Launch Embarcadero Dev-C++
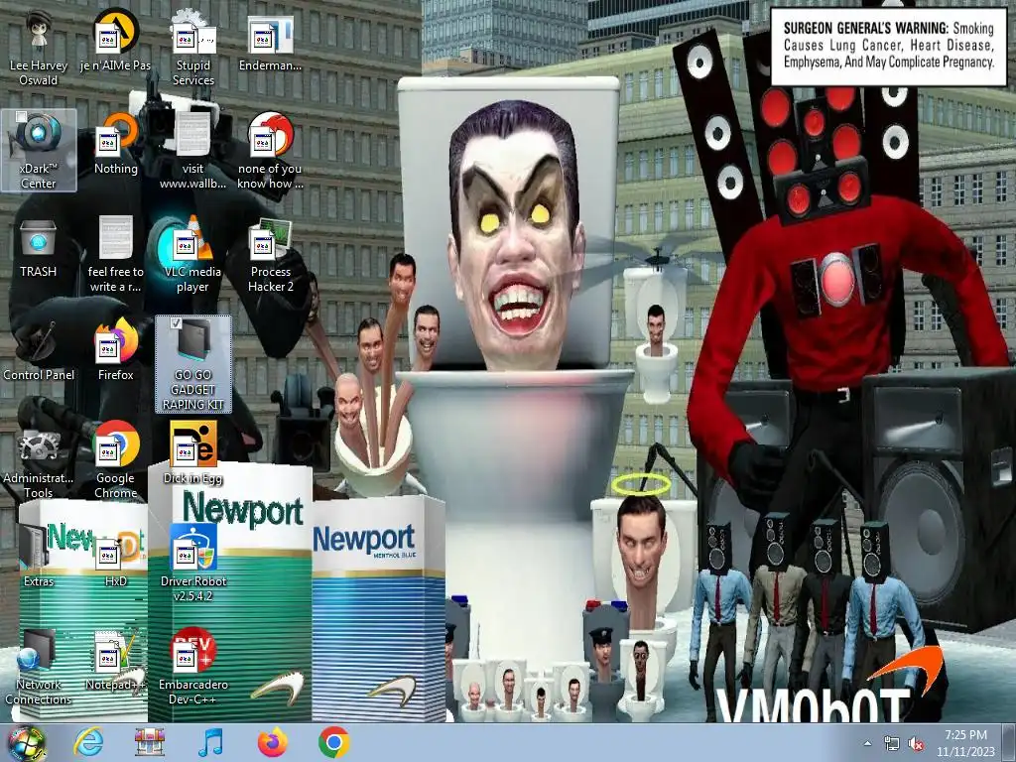Screen dimensions: 1016x762 [193, 666]
